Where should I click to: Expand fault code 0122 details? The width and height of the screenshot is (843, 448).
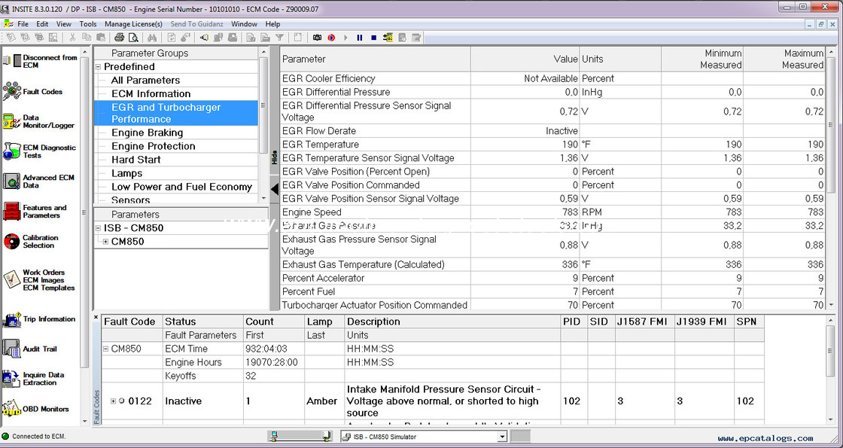(x=114, y=401)
